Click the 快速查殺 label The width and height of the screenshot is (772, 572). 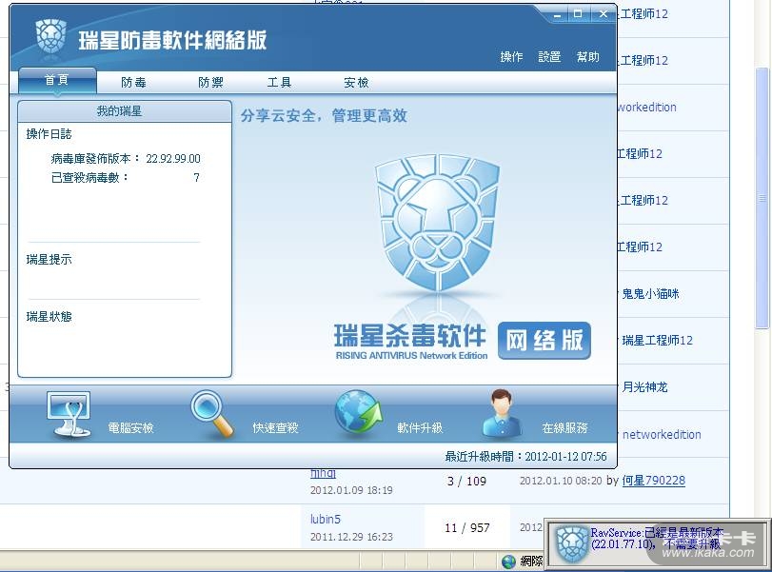click(276, 427)
